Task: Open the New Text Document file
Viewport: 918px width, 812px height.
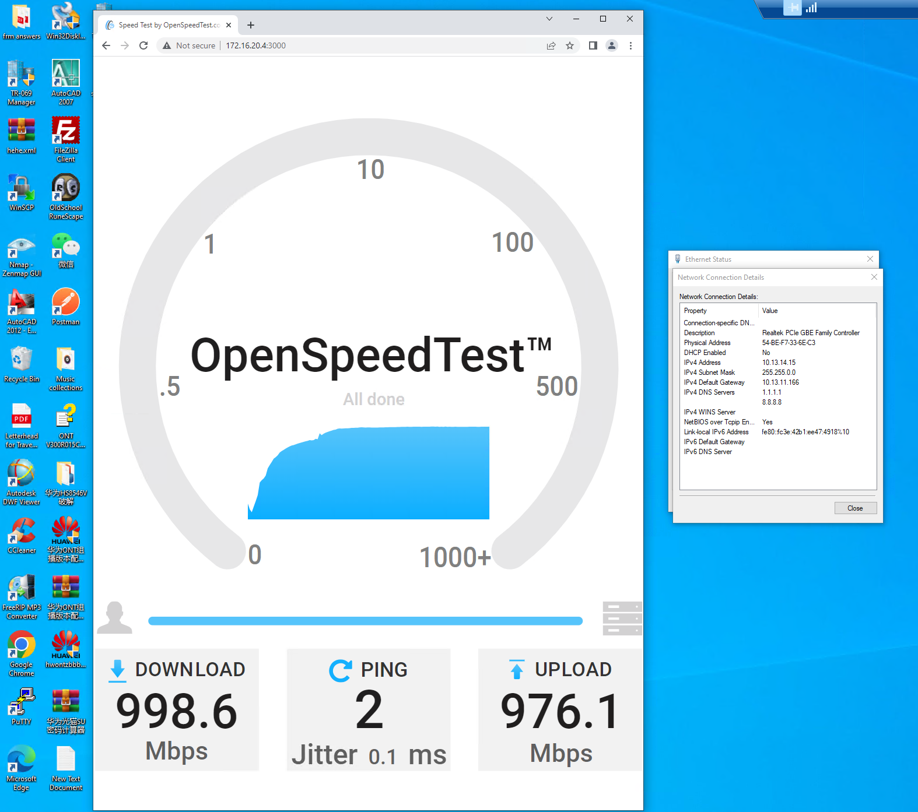Action: point(66,768)
